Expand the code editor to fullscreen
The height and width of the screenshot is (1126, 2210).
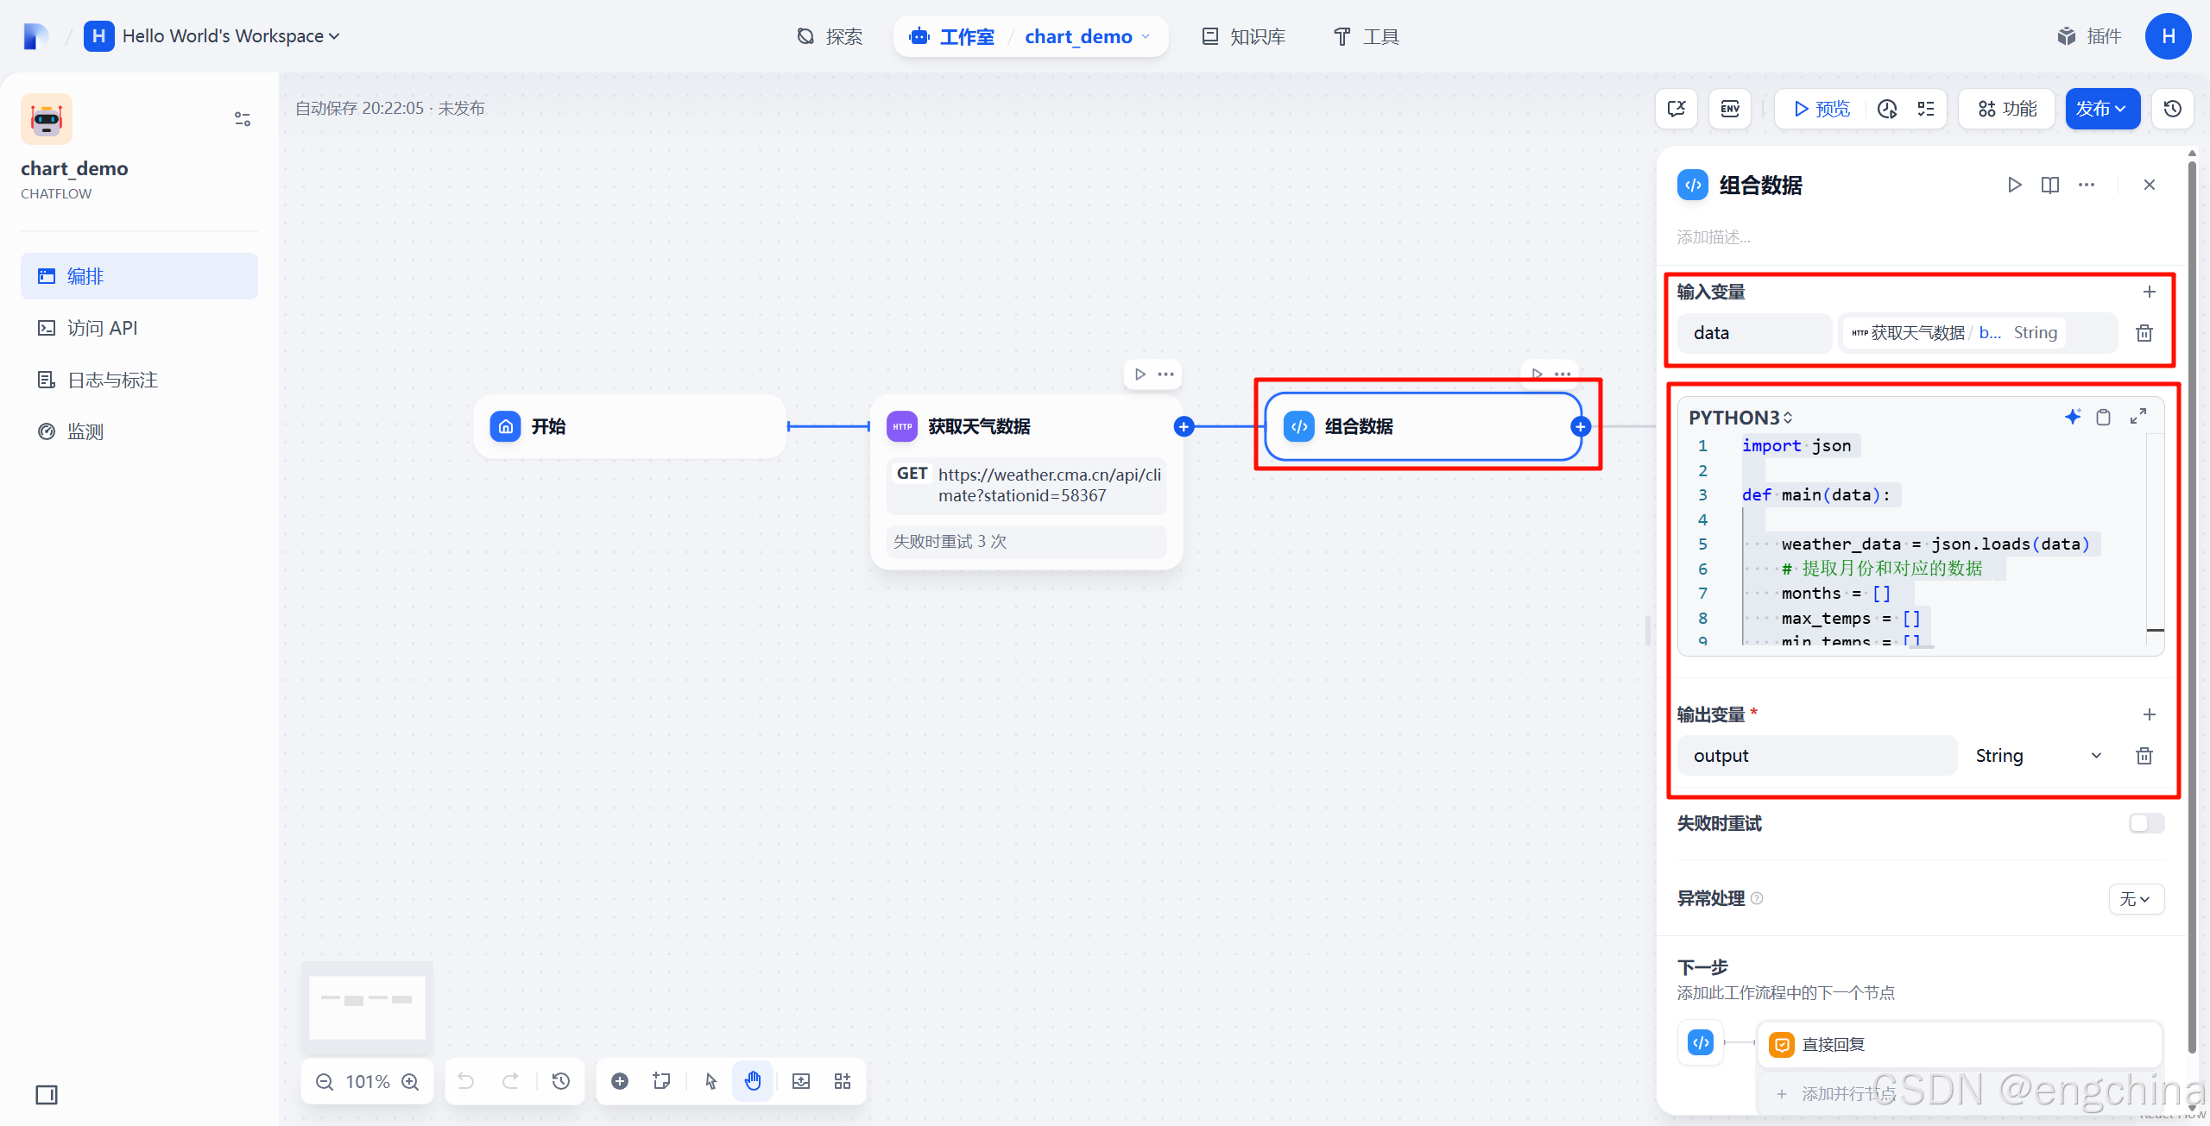pos(2138,417)
